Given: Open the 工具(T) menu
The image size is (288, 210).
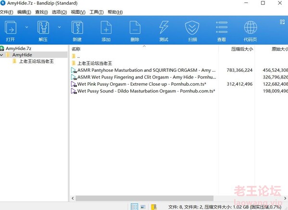Looking at the screenshot, I should [97, 12].
